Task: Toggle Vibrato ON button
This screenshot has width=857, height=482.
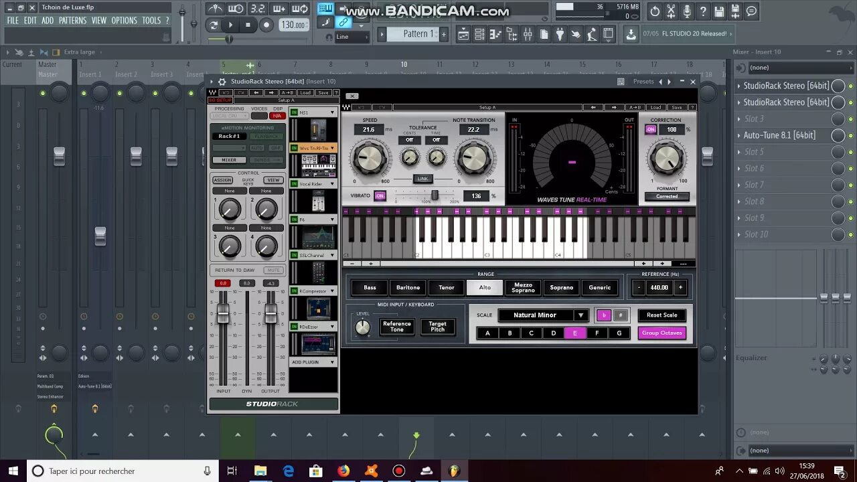Action: [x=380, y=195]
